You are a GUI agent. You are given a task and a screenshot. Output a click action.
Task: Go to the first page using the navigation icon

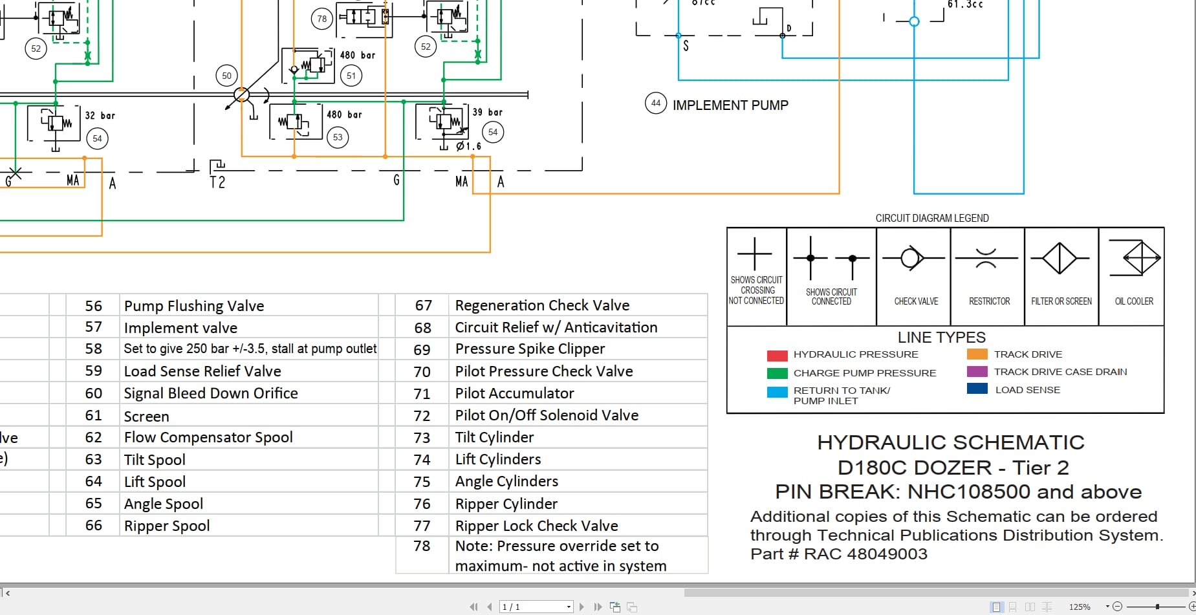coord(475,607)
